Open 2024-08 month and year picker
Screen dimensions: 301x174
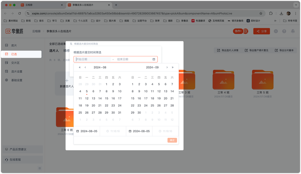point(100,68)
